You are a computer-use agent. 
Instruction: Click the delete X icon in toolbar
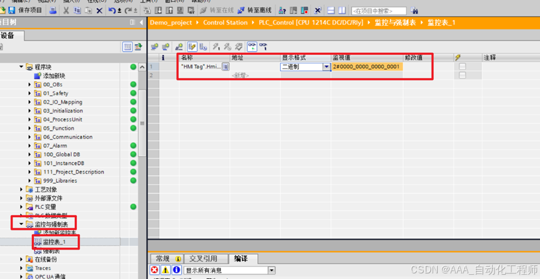tap(99, 11)
